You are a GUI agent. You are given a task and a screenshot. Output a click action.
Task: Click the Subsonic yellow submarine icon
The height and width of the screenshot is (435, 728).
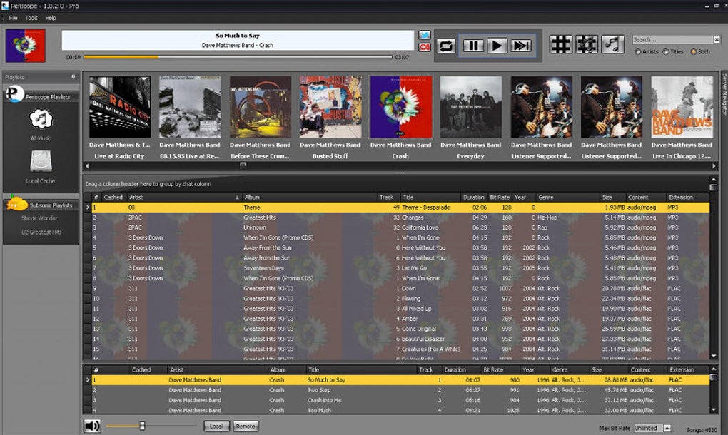pyautogui.click(x=16, y=203)
